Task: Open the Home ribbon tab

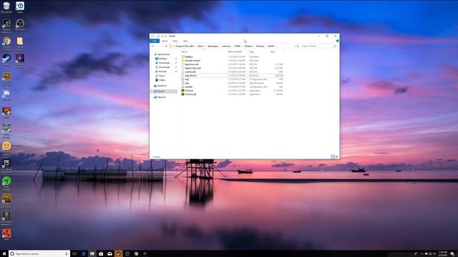Action: [x=165, y=41]
